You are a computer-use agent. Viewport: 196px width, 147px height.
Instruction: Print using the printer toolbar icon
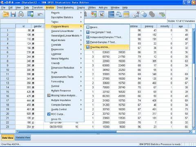21,14
